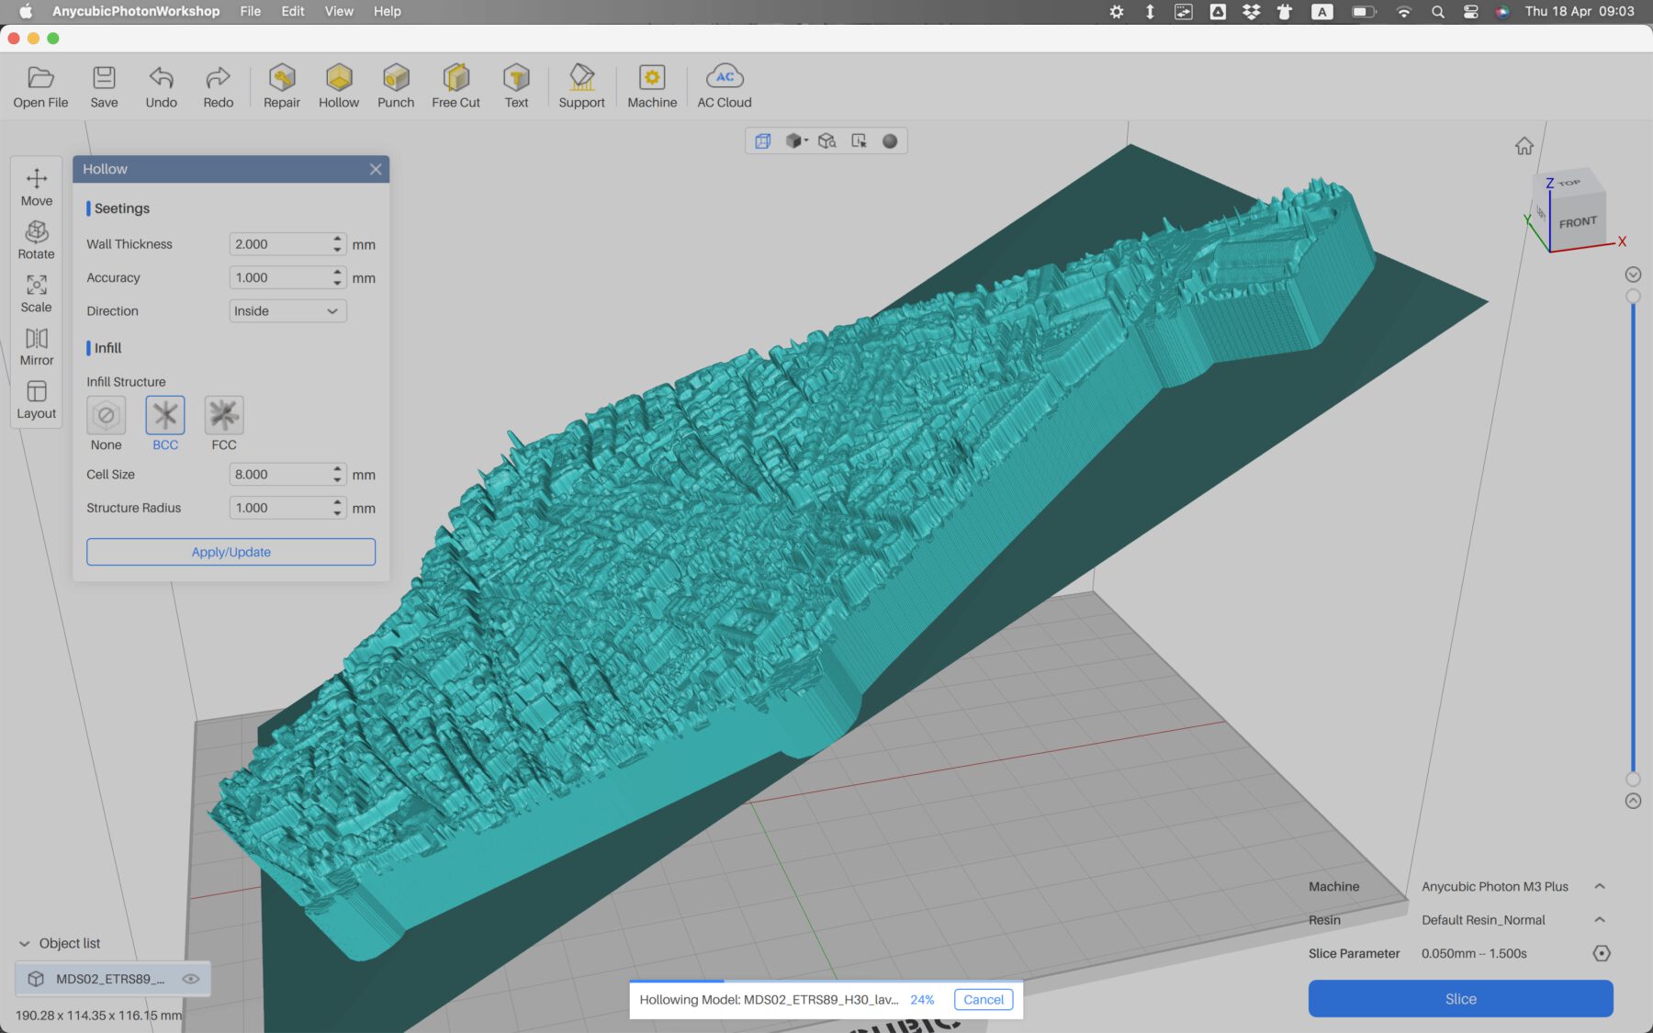Click the layer slider lower handle
Screen dimensions: 1653x1033
pyautogui.click(x=1633, y=780)
